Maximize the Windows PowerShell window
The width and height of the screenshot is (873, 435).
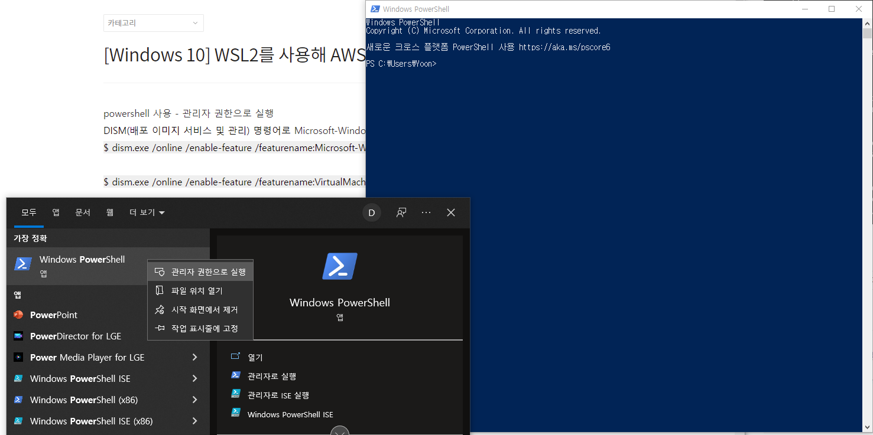(832, 9)
